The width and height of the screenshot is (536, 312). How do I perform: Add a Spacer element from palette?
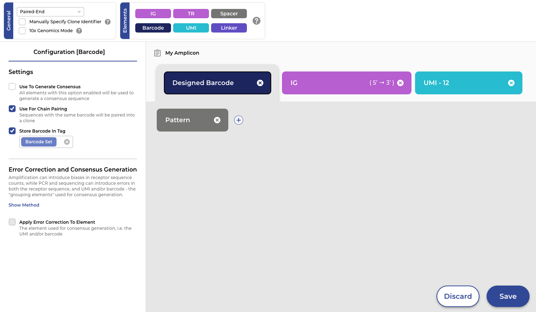[x=229, y=14]
